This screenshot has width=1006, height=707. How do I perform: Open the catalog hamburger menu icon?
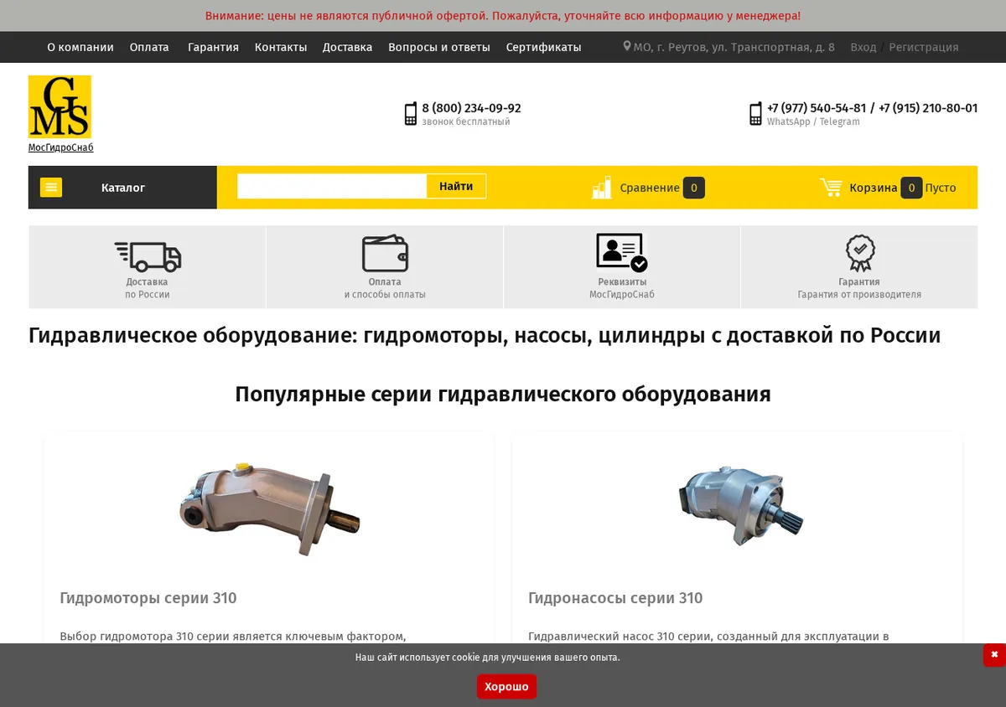pos(51,188)
